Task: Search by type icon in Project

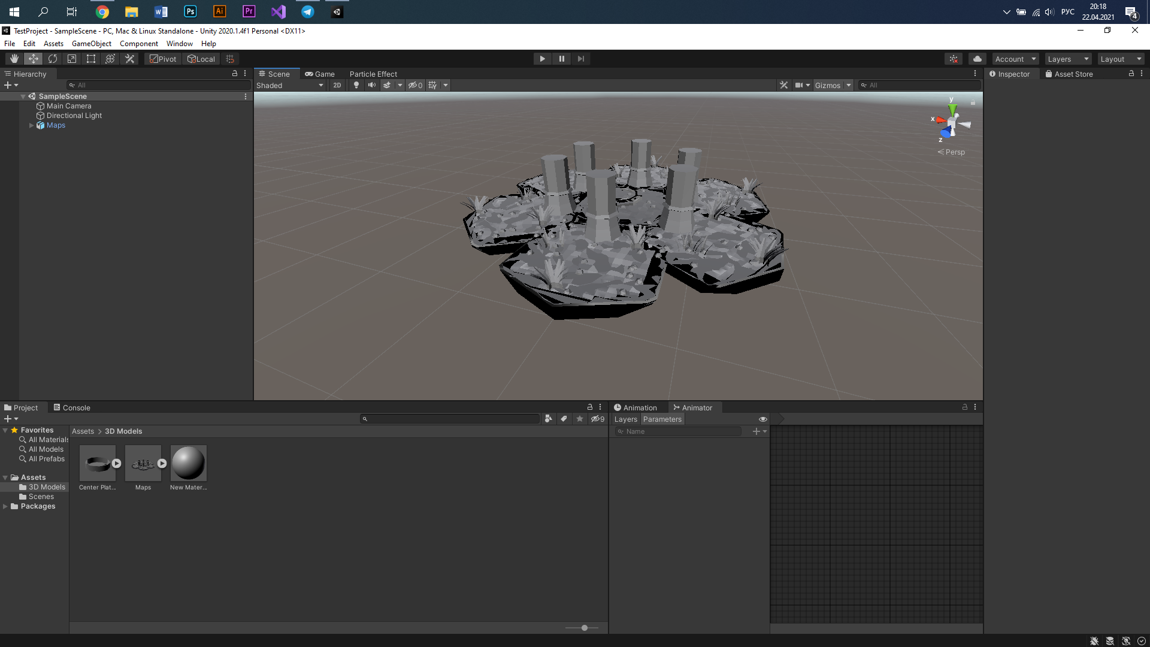Action: [x=549, y=419]
